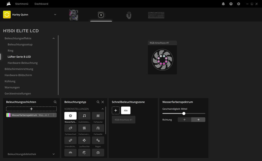Select the Laufleuchte effect icon

84,140
